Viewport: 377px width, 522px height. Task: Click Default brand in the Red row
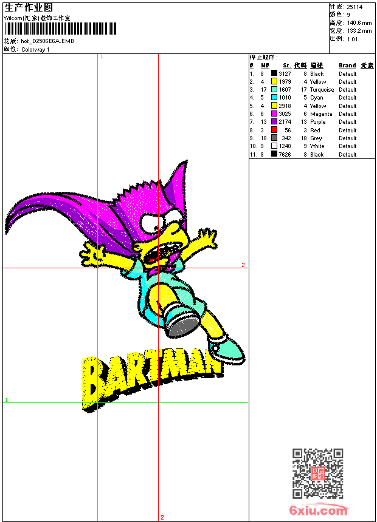348,130
